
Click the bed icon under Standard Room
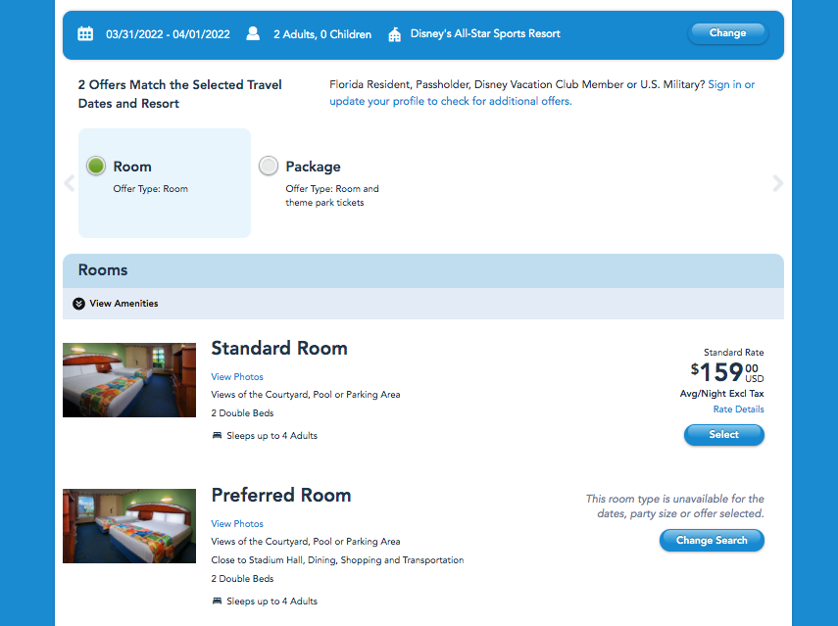217,436
